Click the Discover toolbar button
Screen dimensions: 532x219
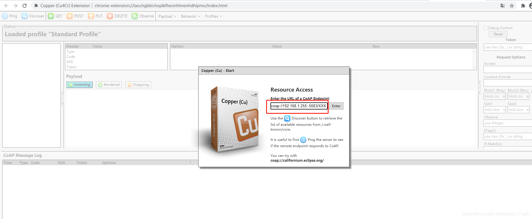[33, 16]
